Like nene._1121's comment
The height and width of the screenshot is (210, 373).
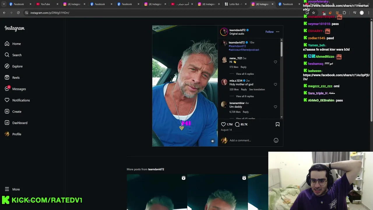point(275,62)
